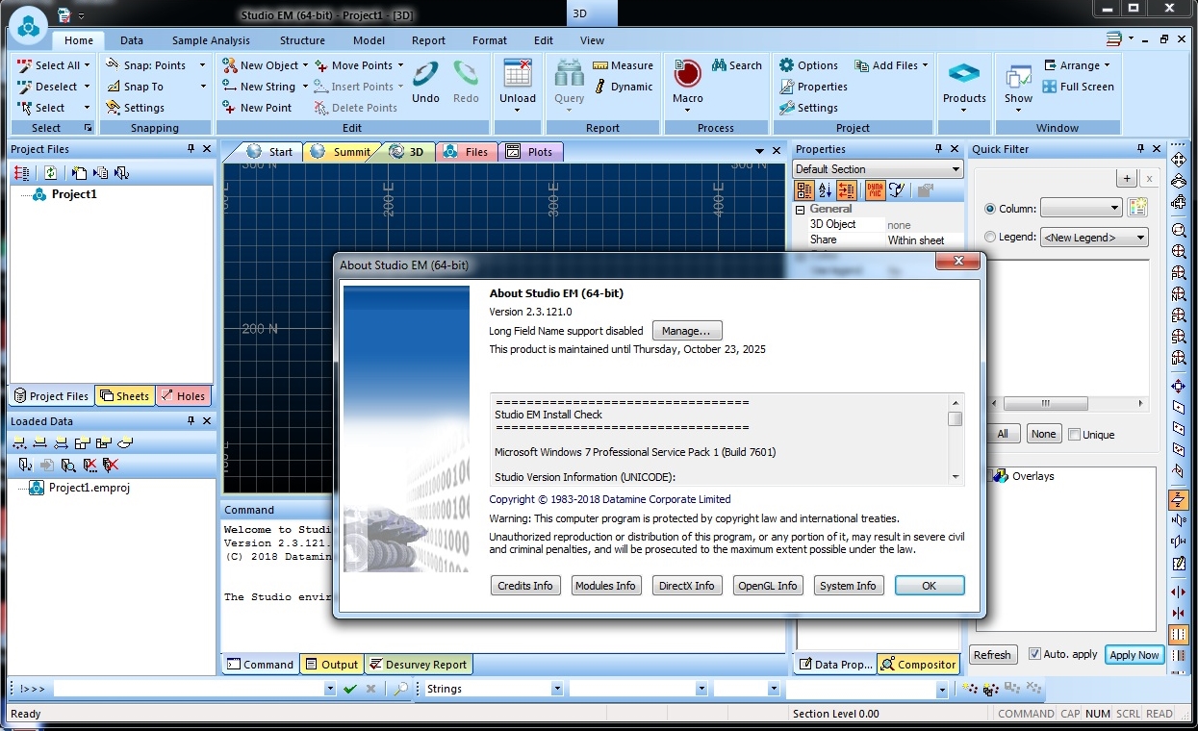Open the Default Section dropdown
Image resolution: width=1198 pixels, height=731 pixels.
coord(878,169)
